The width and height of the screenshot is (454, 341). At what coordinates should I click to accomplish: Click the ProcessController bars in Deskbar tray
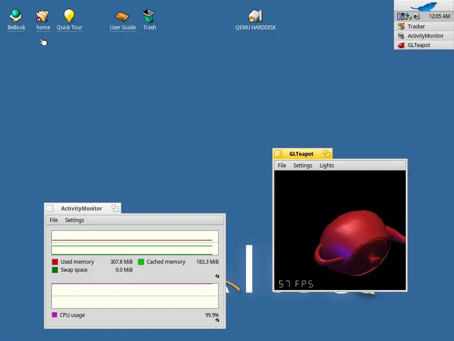click(x=401, y=16)
